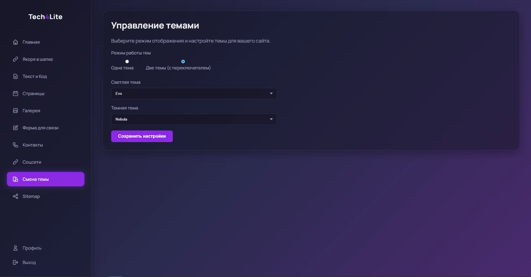Select the Две темы radio button
This screenshot has height=277, width=531.
(x=183, y=61)
